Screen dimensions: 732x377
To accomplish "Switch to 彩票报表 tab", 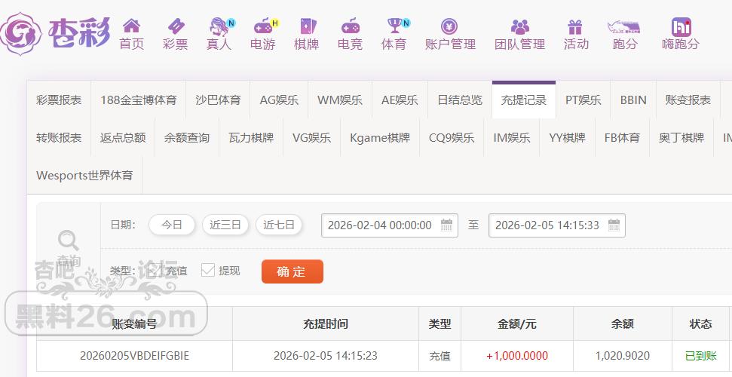I will [x=59, y=100].
